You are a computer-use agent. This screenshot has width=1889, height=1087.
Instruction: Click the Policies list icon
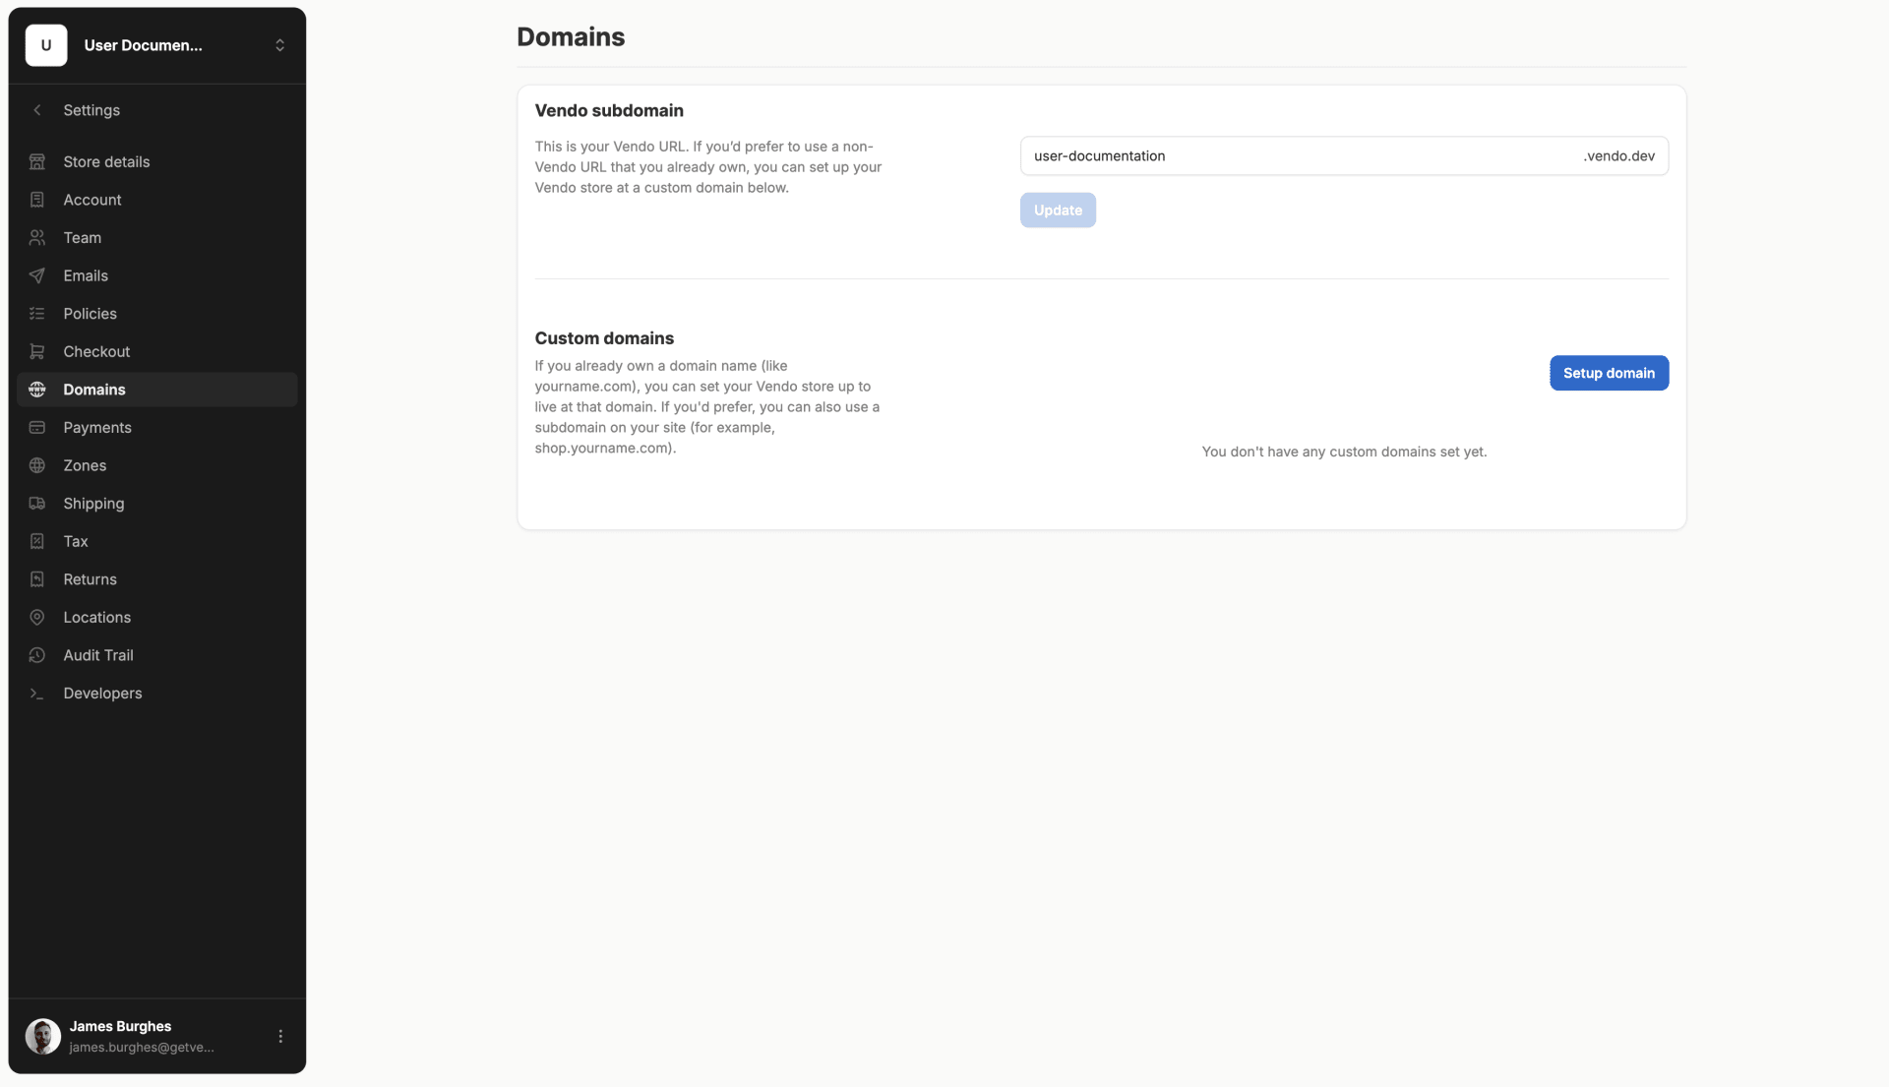tap(37, 314)
